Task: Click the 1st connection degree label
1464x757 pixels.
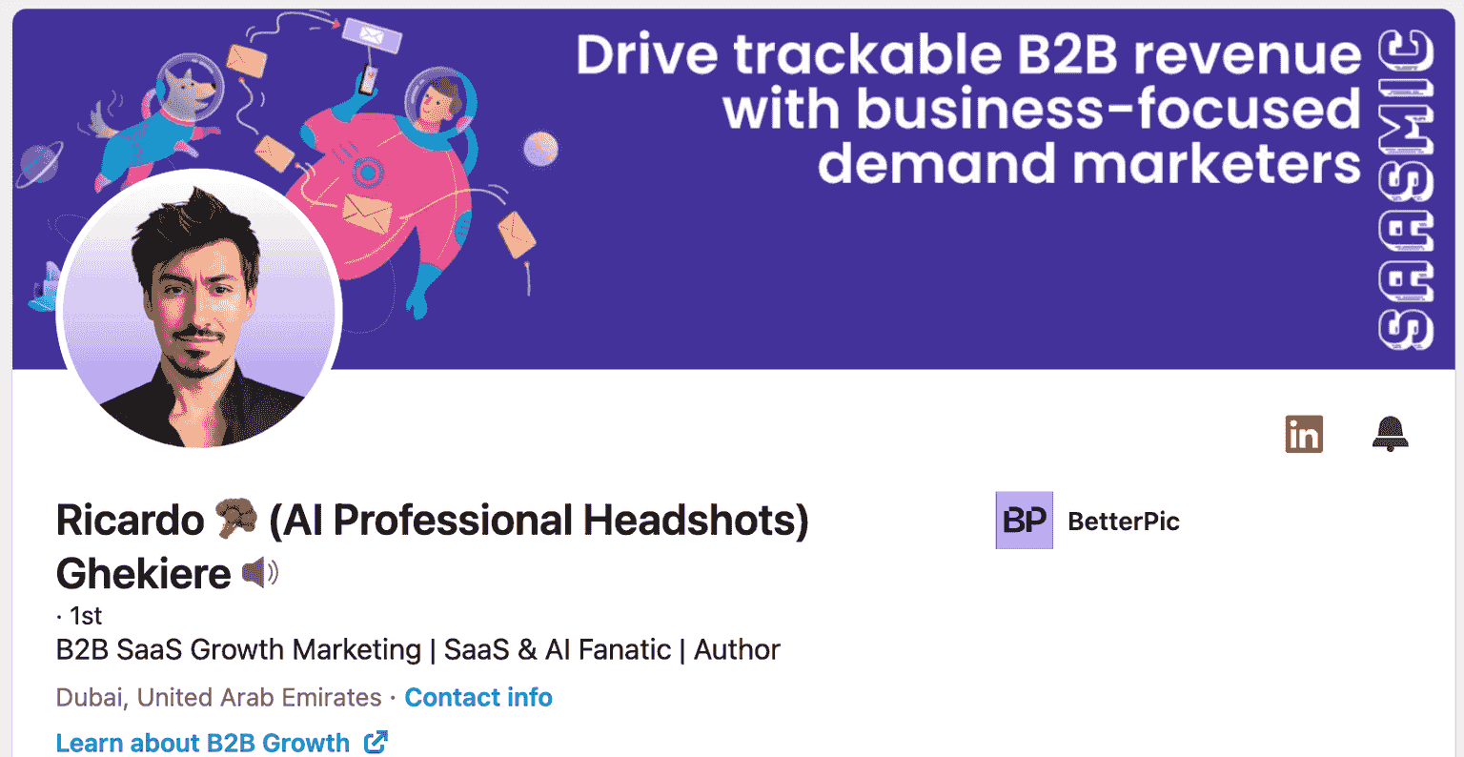Action: (86, 616)
